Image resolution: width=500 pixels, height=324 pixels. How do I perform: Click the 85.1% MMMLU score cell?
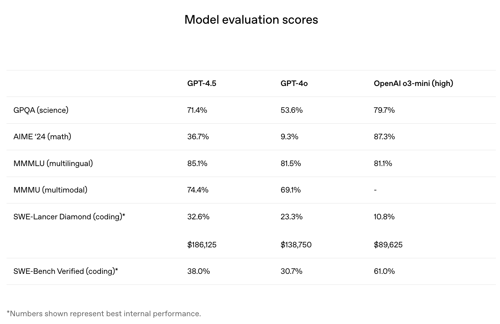pyautogui.click(x=197, y=164)
